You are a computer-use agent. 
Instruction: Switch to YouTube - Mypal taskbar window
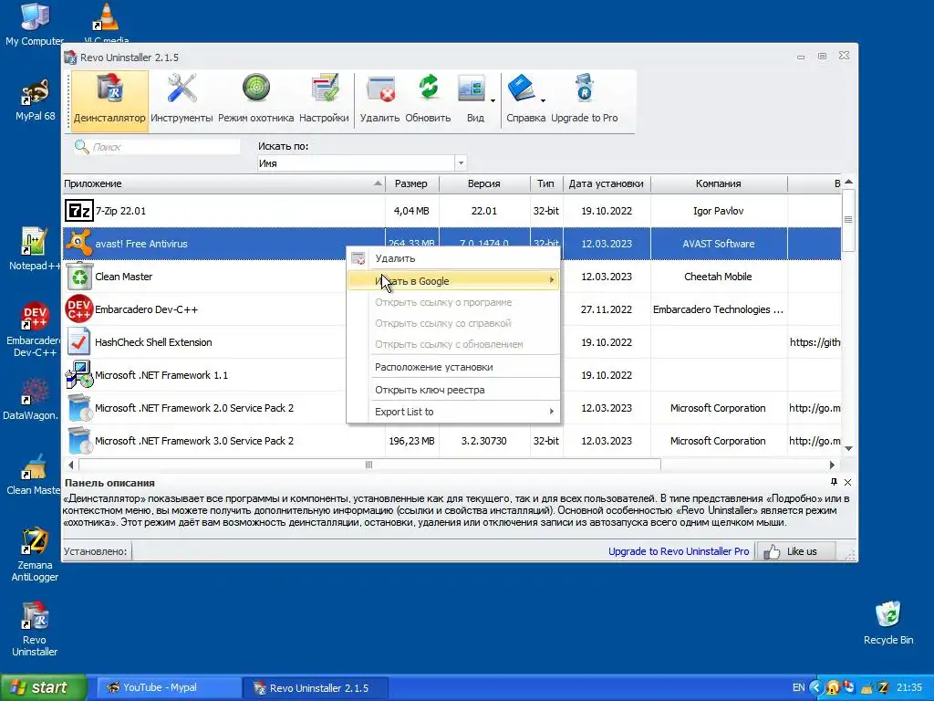169,687
